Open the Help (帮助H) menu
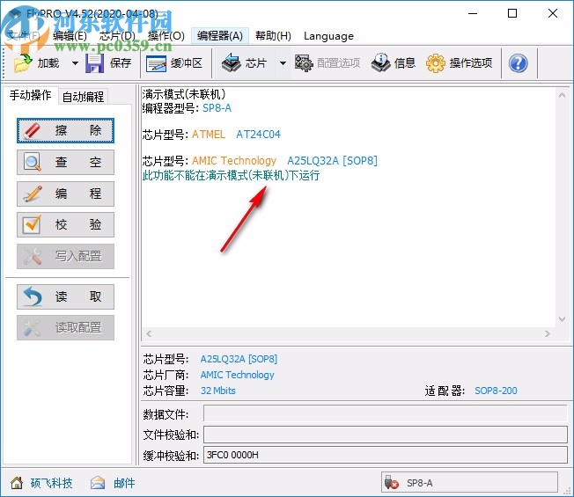The width and height of the screenshot is (574, 497). [274, 36]
